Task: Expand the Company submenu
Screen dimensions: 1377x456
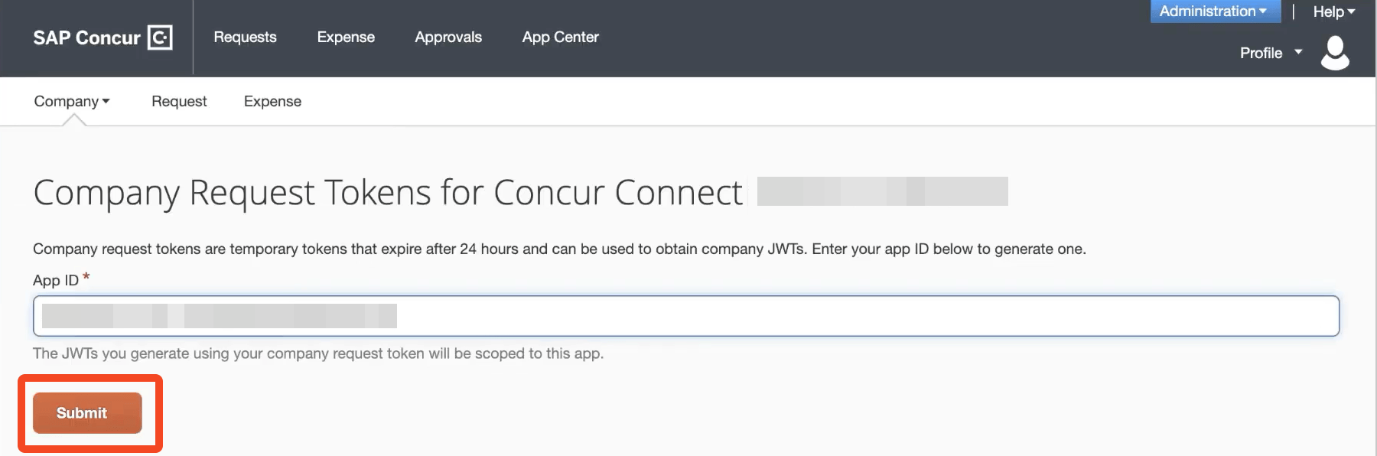Action: (x=72, y=101)
